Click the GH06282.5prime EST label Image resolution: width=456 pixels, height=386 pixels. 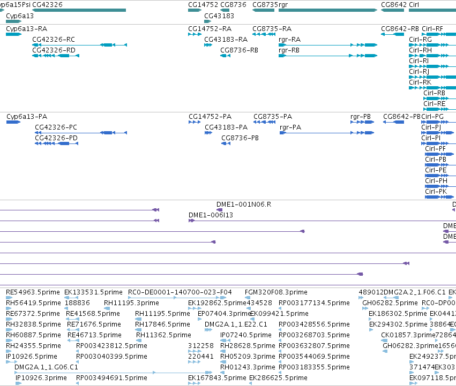pyautogui.click(x=390, y=303)
